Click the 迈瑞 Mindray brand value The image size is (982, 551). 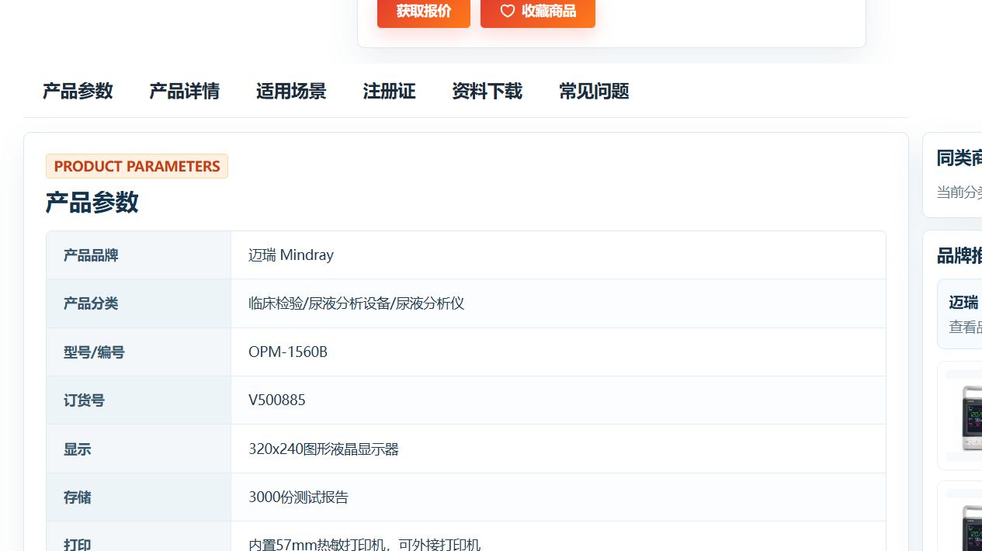coord(291,255)
